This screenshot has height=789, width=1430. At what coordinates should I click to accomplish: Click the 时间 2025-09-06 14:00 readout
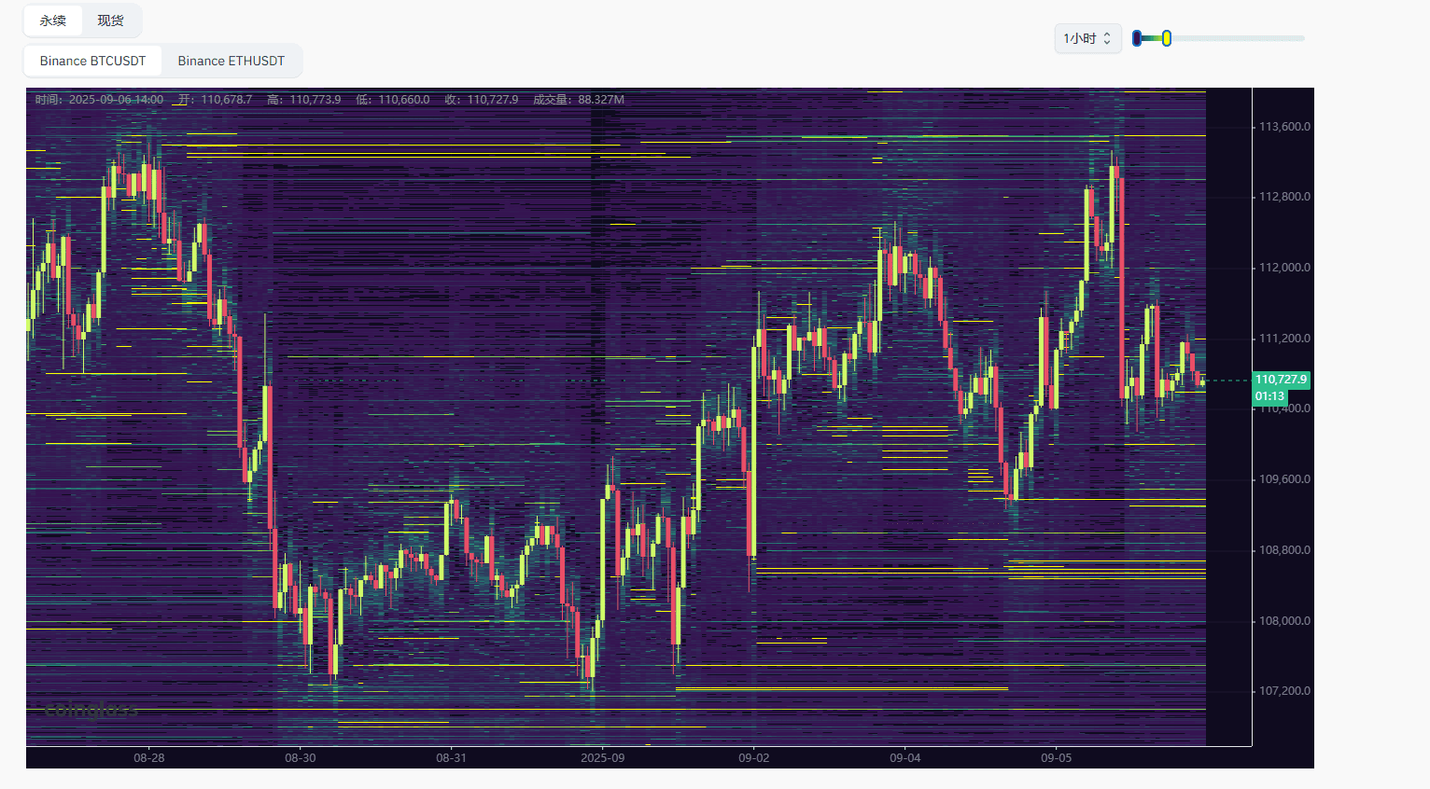[99, 100]
